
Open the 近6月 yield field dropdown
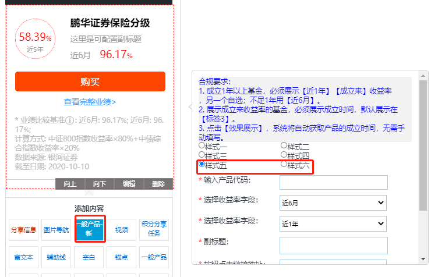coord(333,203)
